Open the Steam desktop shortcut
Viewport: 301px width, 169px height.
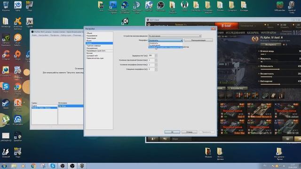[x=6, y=104]
